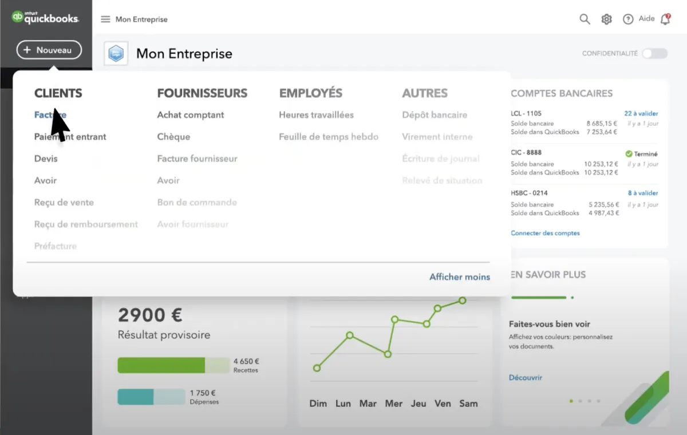The height and width of the screenshot is (435, 687).
Task: Select Achat comptant
Action: (x=191, y=114)
